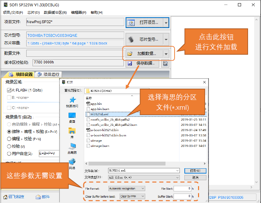Click the Quick Access star icon
Viewport: 261px width, 203px height.
[72, 100]
